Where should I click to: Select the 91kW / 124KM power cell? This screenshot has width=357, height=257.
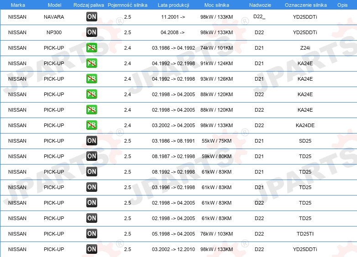(x=216, y=63)
